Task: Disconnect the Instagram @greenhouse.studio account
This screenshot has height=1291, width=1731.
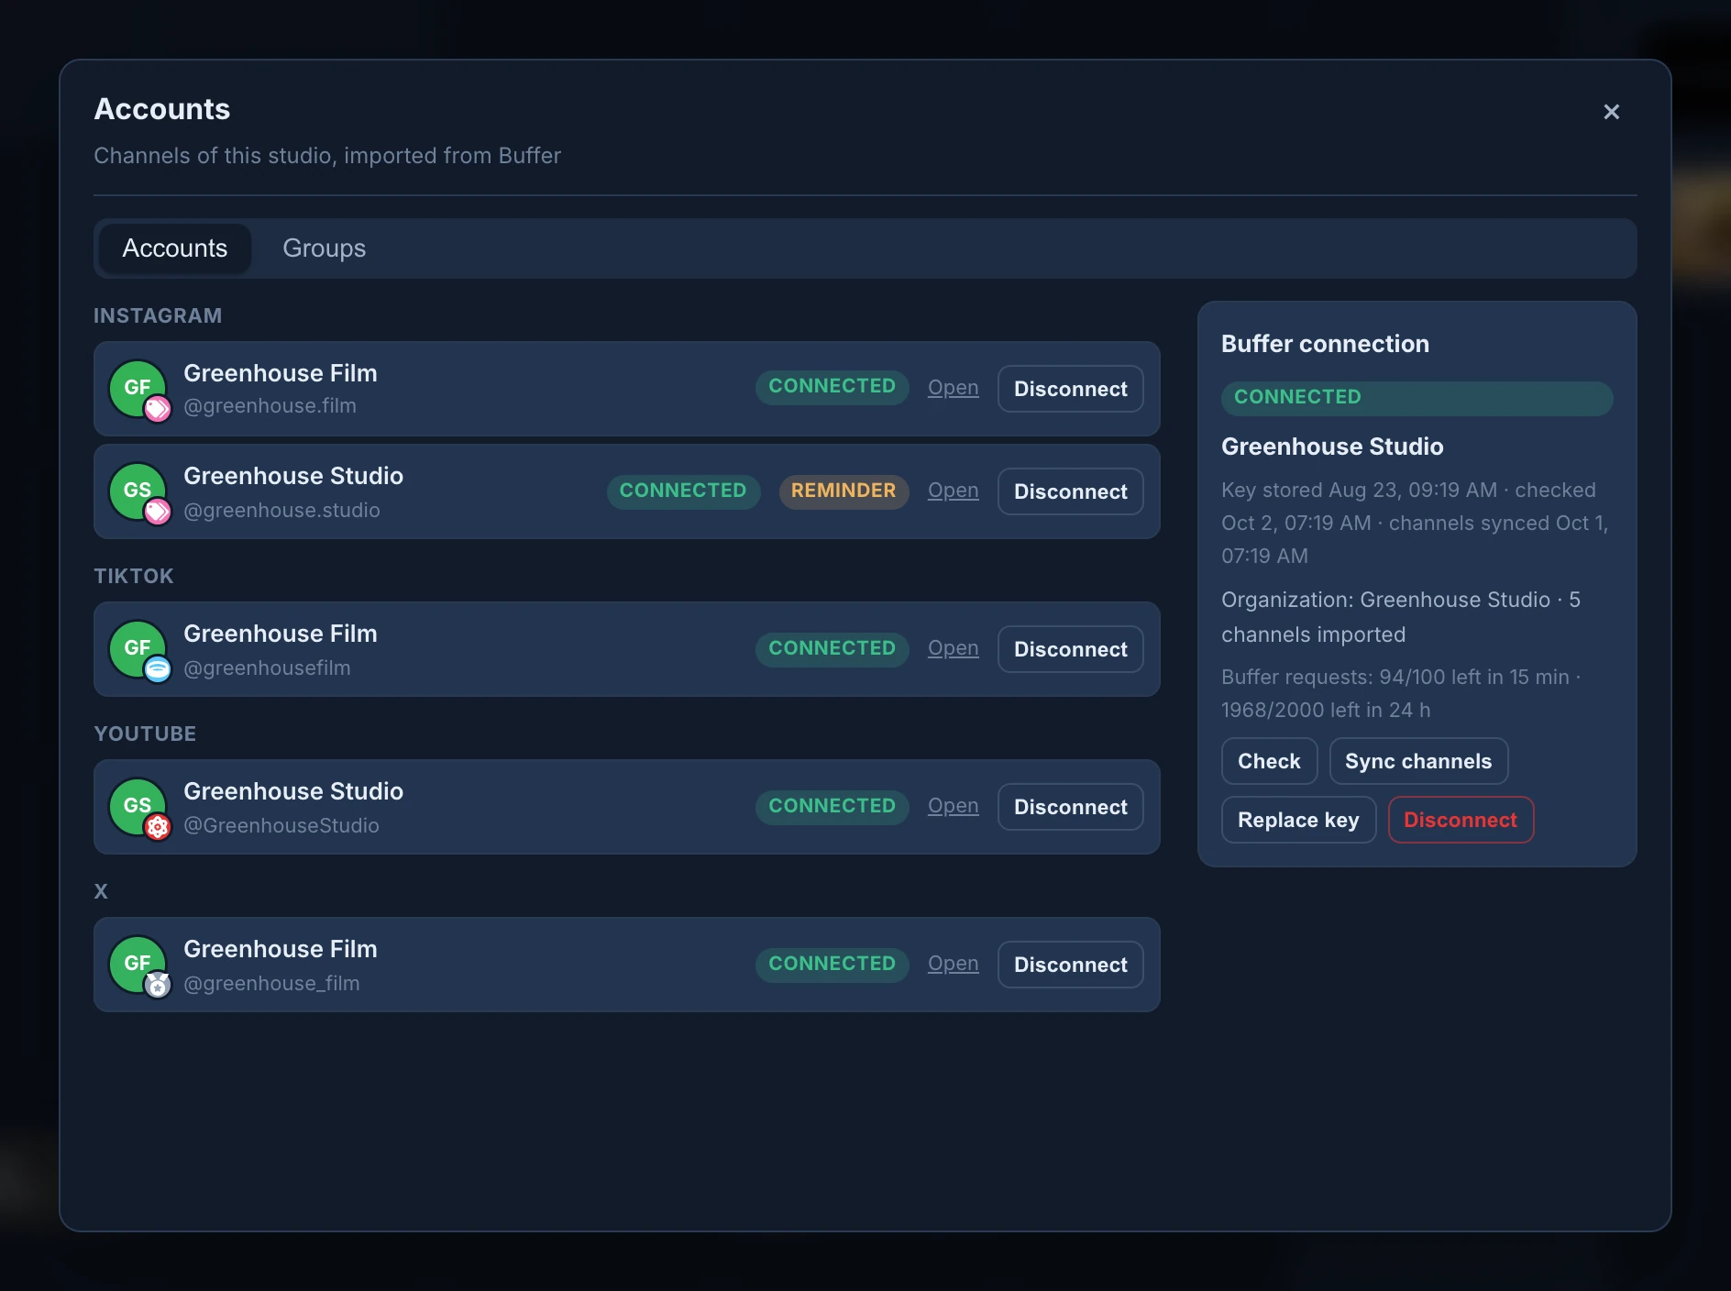Action: point(1070,491)
